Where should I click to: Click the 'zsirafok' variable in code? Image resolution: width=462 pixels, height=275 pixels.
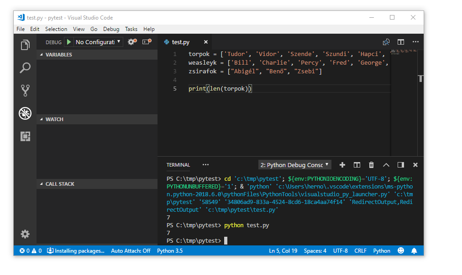click(202, 71)
